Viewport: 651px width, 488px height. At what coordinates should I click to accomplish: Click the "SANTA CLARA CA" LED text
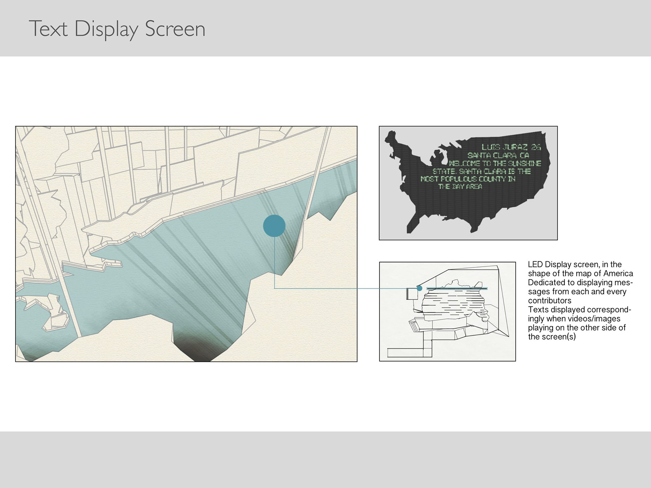click(x=498, y=156)
